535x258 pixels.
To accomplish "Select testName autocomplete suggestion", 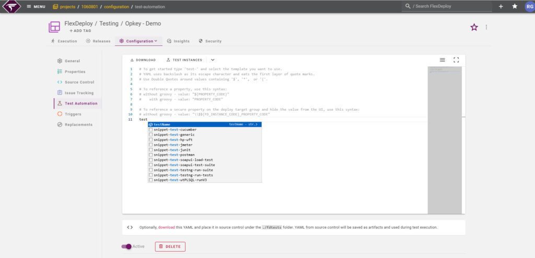I will (205, 125).
